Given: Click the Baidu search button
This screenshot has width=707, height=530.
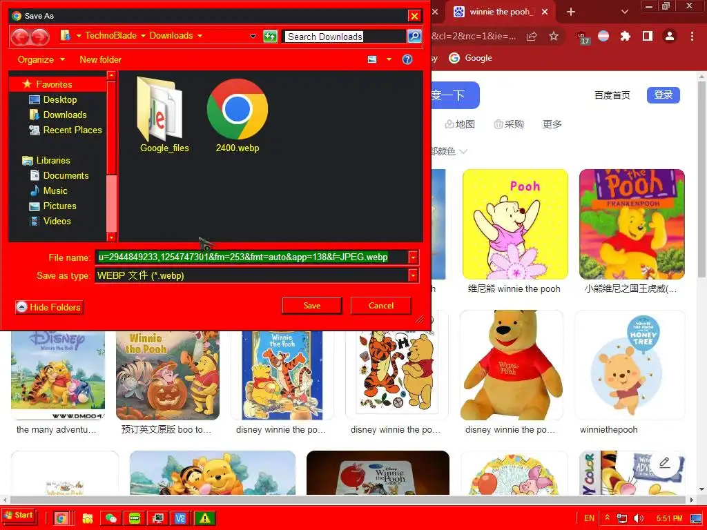Looking at the screenshot, I should tap(454, 95).
